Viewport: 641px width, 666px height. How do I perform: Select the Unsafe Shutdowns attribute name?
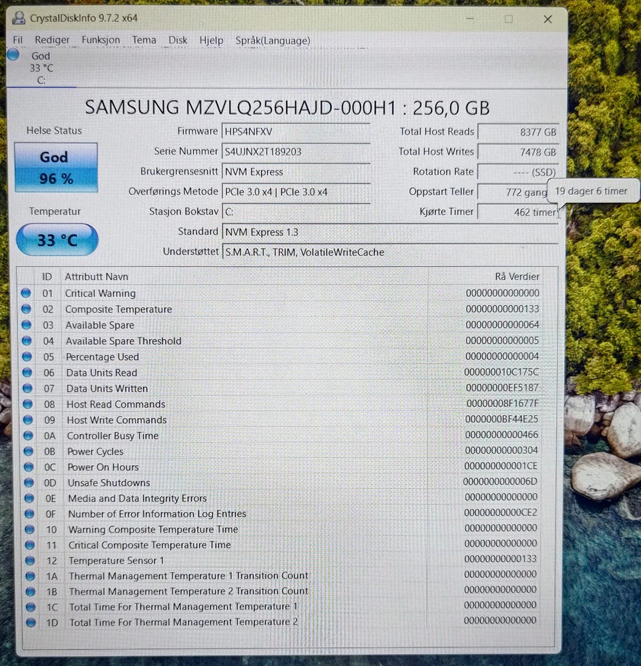(x=109, y=482)
